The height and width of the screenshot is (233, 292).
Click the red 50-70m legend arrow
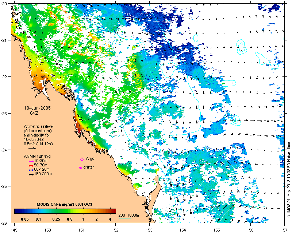tap(31, 166)
